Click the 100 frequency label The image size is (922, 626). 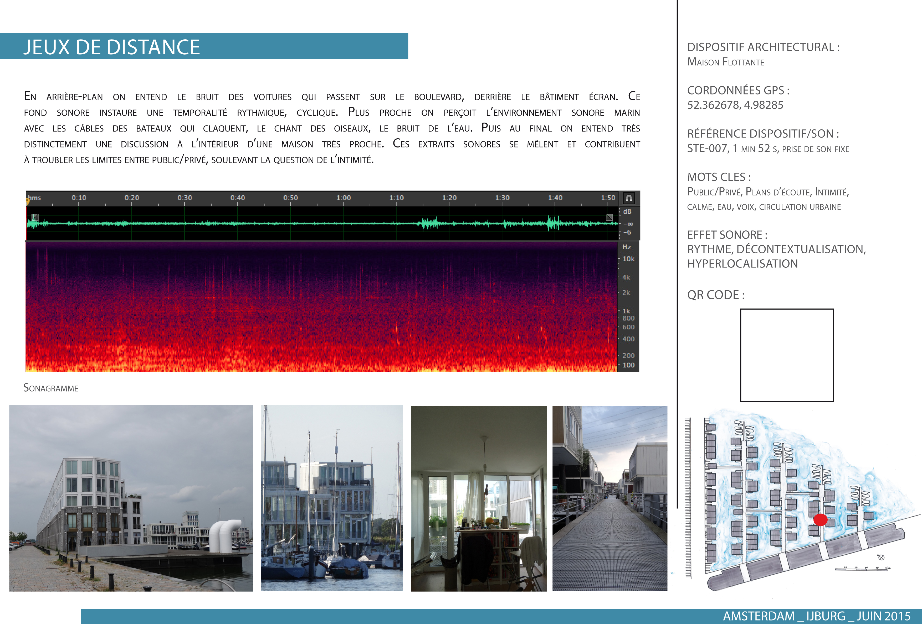pos(628,365)
